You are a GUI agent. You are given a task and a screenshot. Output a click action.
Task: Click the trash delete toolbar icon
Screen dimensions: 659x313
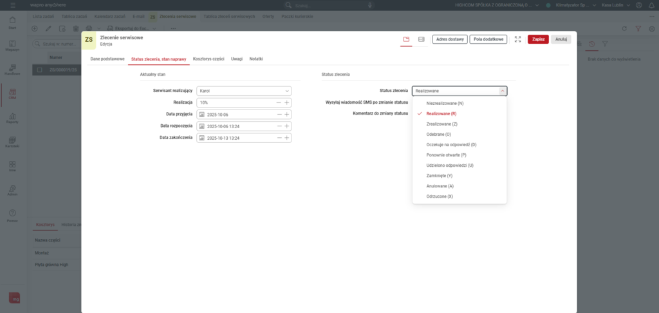coord(76,28)
